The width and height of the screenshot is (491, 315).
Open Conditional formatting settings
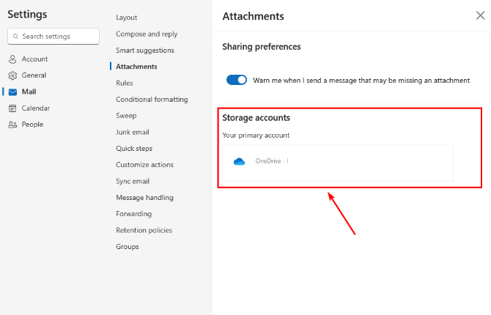pos(152,99)
